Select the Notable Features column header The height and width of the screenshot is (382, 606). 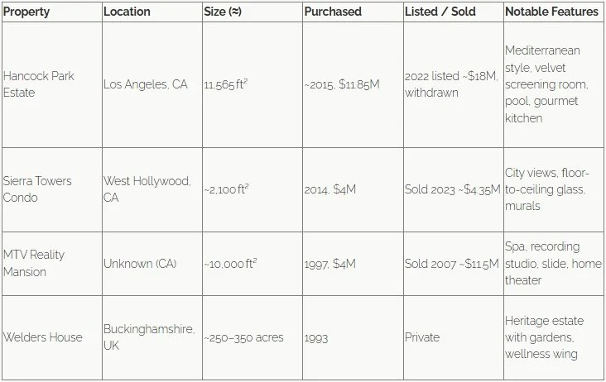[x=554, y=12]
